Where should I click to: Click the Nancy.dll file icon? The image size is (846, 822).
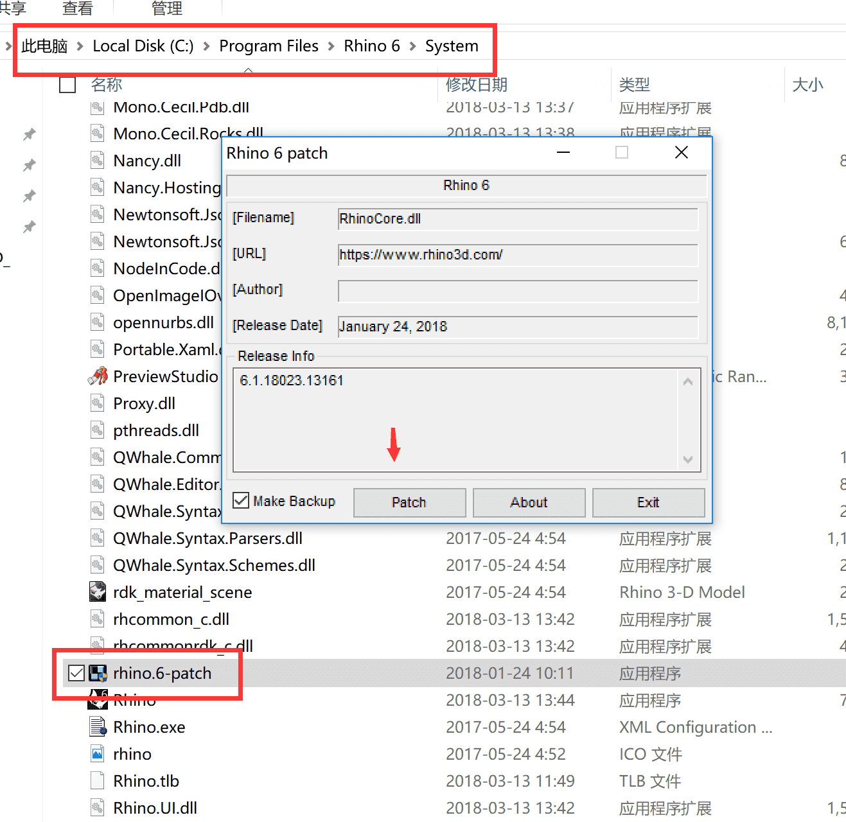[98, 161]
